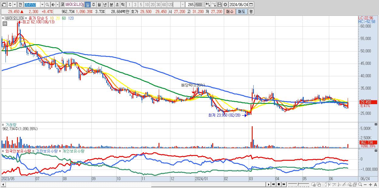
Task: Open chart settings gear icon
Action: [225, 5]
